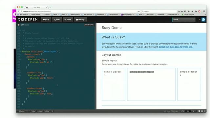Open a new browser tab with plus
This screenshot has width=210, height=118.
tap(50, 8)
